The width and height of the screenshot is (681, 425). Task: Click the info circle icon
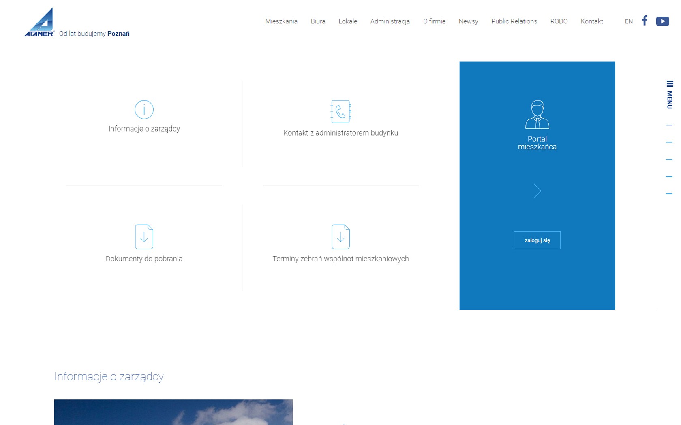[x=144, y=110]
